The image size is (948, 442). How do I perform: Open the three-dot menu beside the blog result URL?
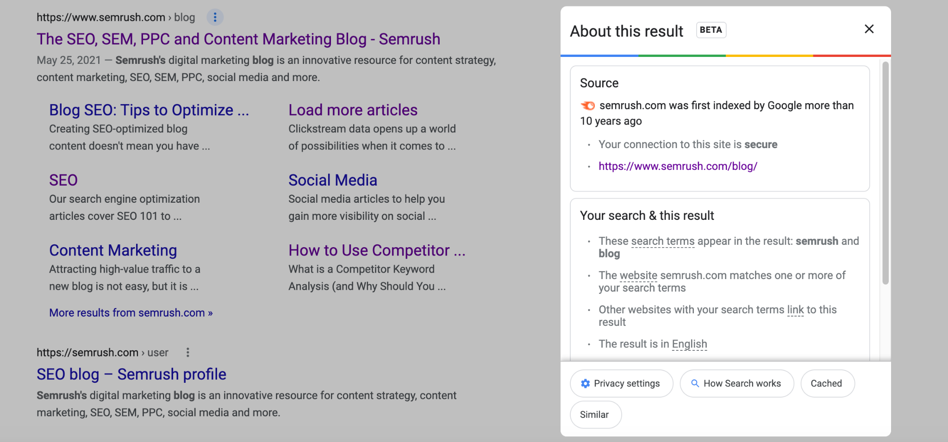215,17
